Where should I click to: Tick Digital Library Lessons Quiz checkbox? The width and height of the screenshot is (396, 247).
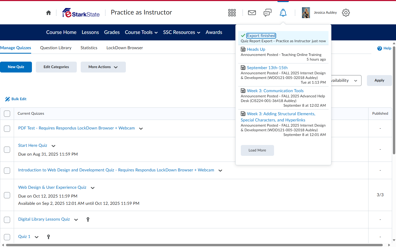(7, 220)
